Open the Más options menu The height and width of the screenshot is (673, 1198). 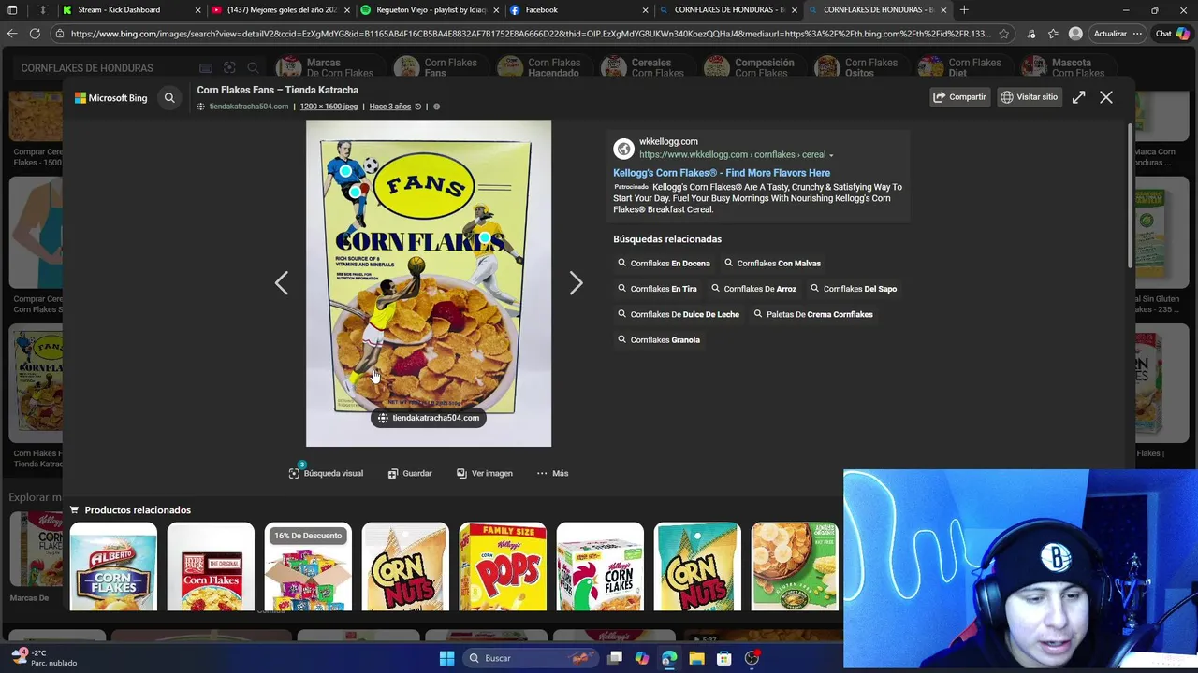click(552, 473)
